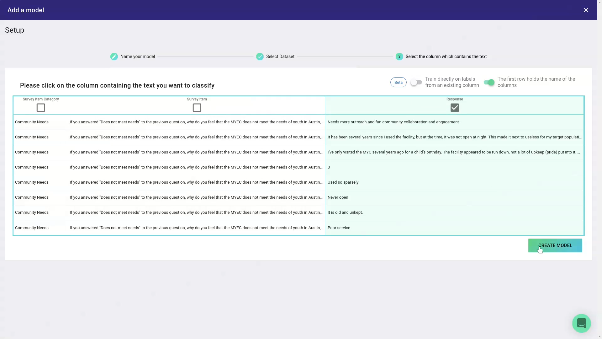Screen dimensions: 602x339
Task: Uncheck the Response column checkbox
Action: click(455, 108)
